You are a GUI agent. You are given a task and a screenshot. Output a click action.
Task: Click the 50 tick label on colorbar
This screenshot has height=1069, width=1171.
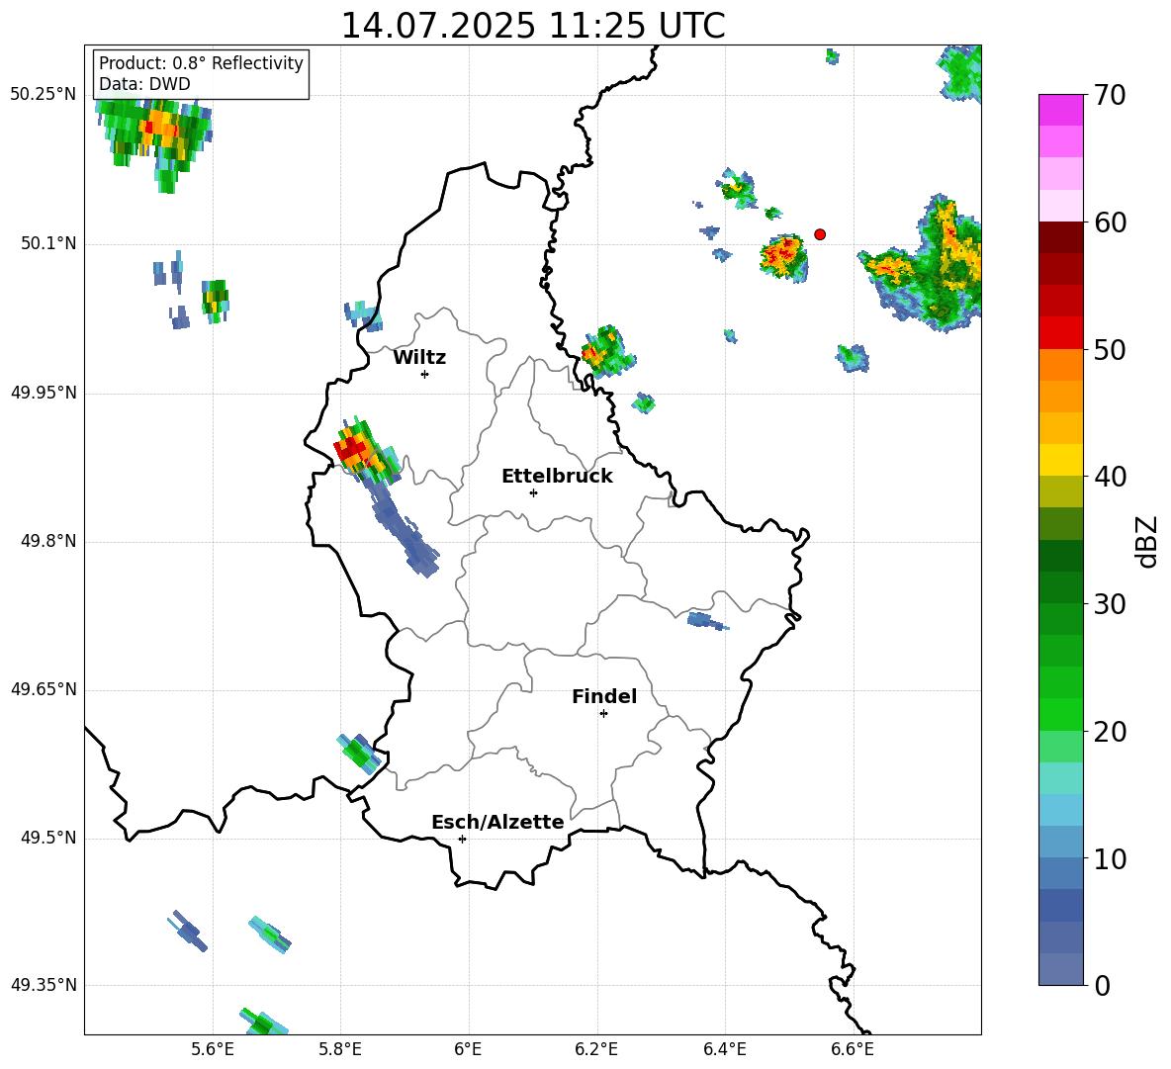click(x=1110, y=349)
